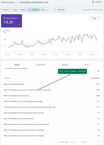Open the help icon in Total impressions card
104x145 pixels.
pyautogui.click(x=19, y=25)
